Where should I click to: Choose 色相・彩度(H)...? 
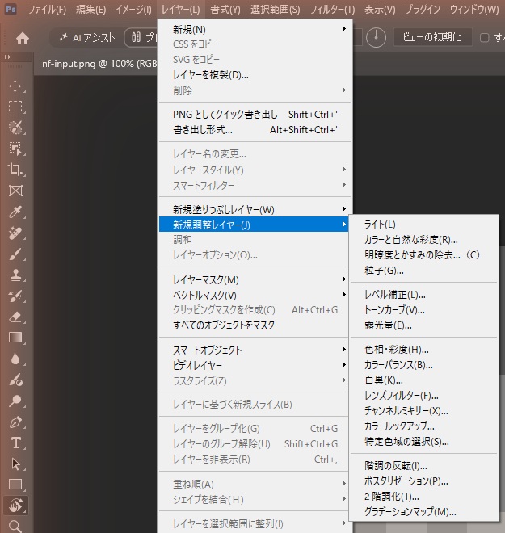click(x=423, y=349)
